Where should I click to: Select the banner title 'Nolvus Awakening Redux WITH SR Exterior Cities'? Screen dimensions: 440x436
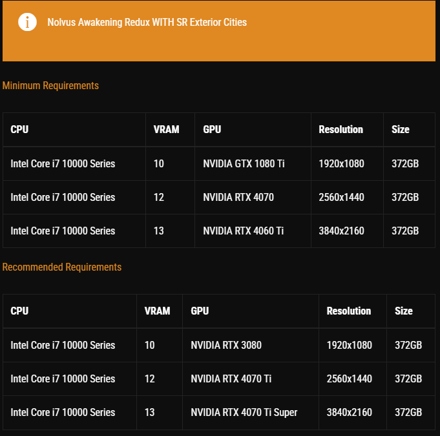click(147, 22)
